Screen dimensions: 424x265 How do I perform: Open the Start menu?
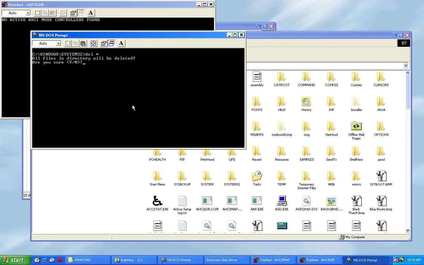[15, 260]
